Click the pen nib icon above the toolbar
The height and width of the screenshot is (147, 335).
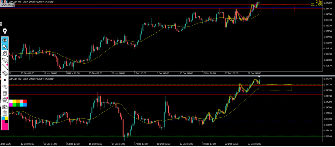pos(5,32)
